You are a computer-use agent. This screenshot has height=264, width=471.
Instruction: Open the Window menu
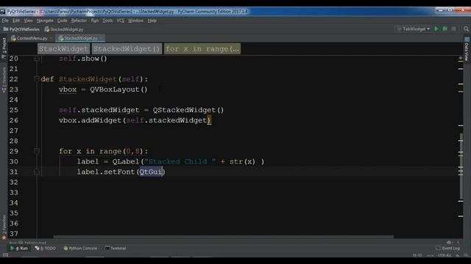coord(135,21)
